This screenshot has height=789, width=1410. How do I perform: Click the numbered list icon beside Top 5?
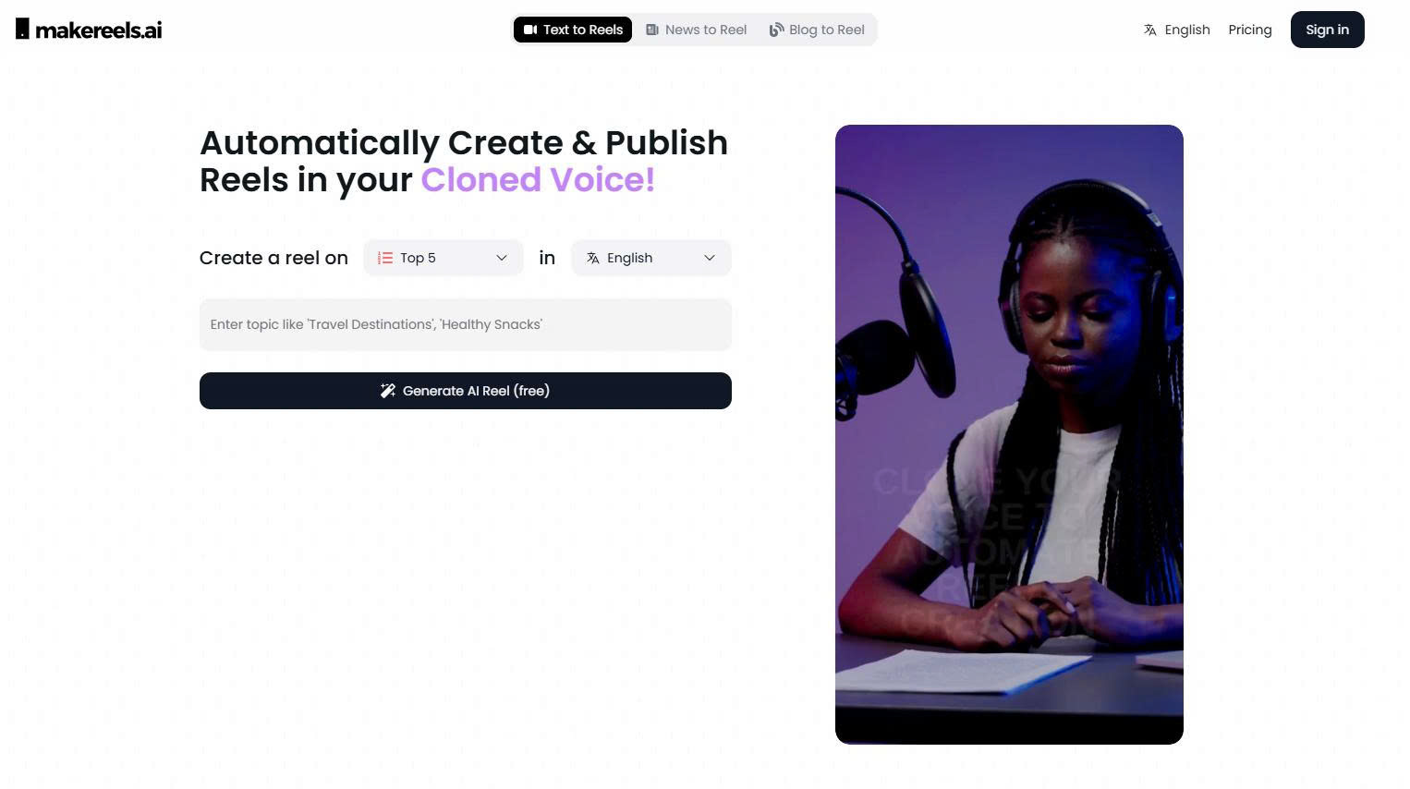point(385,258)
